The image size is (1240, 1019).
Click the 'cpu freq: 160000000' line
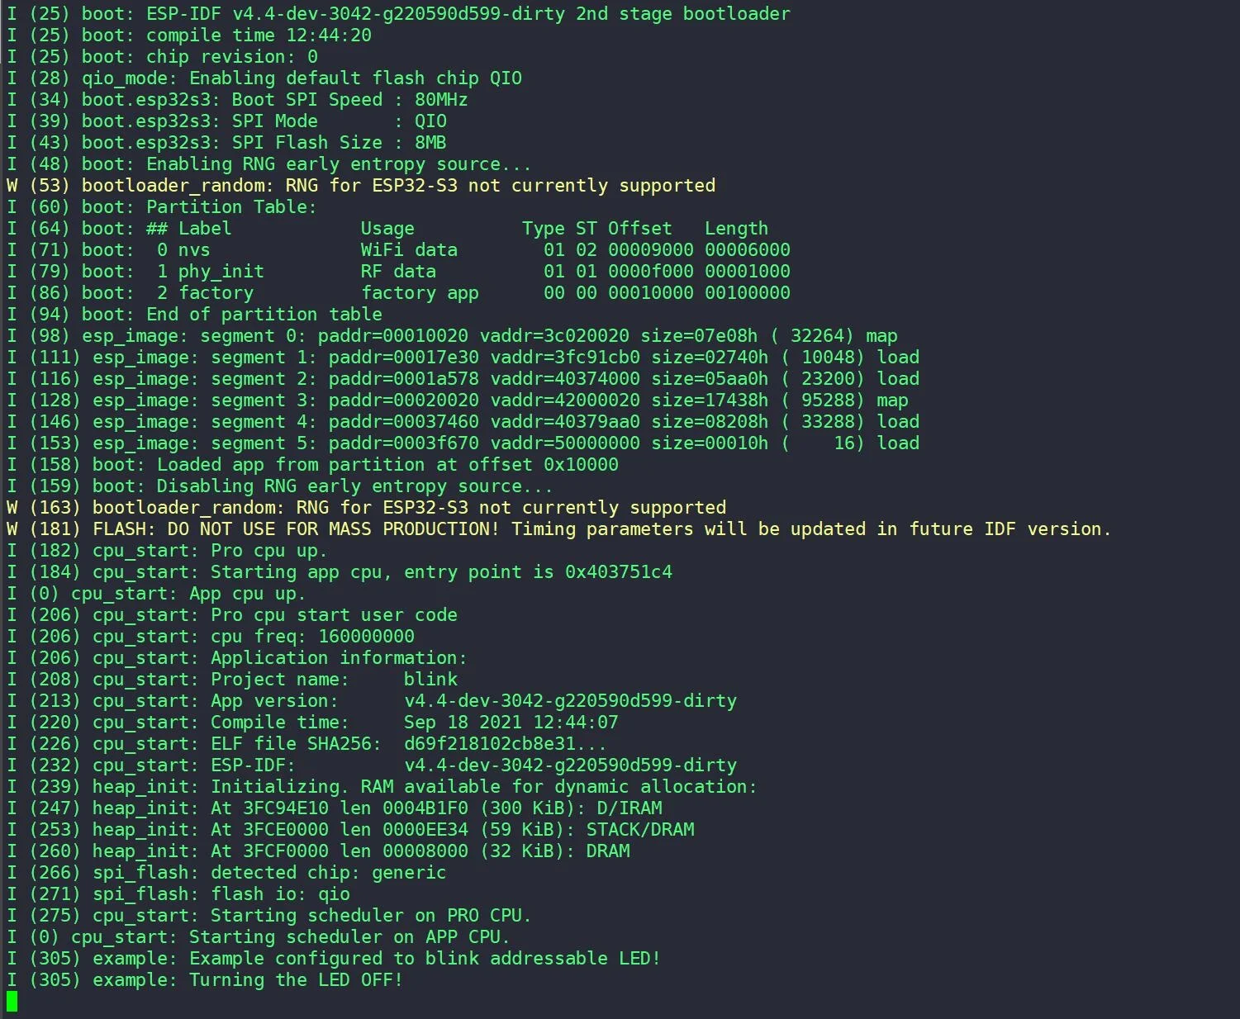pyautogui.click(x=312, y=637)
